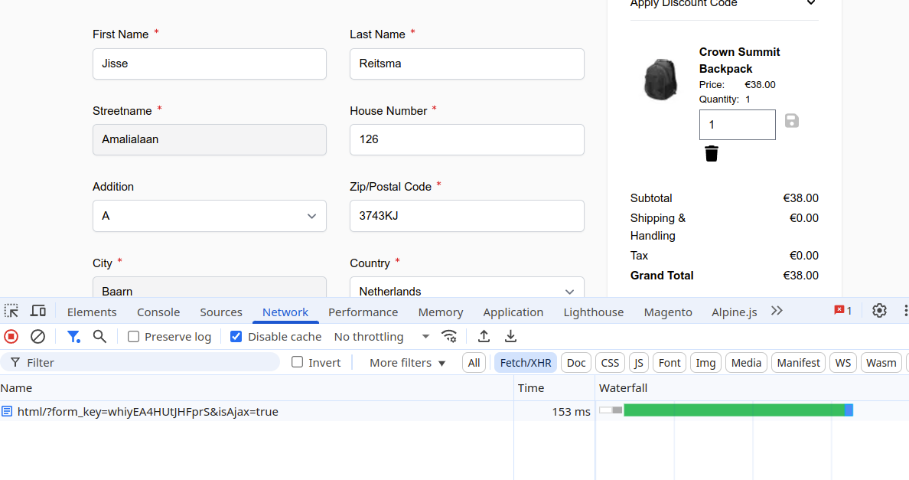The image size is (909, 480).
Task: Open the error count badge
Action: click(843, 311)
